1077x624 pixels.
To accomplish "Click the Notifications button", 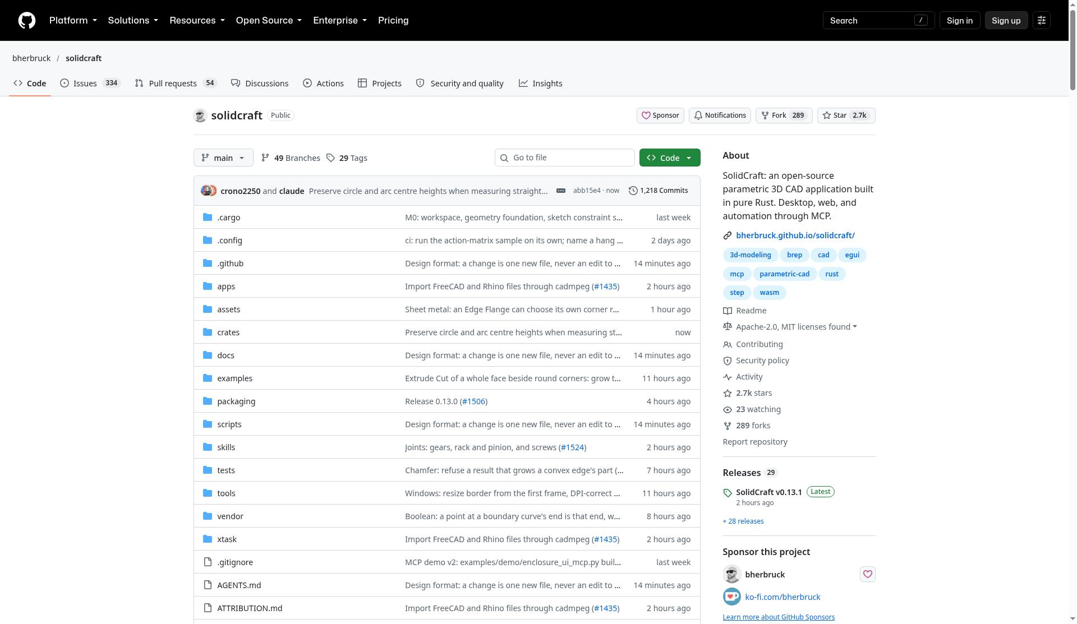I will click(x=720, y=115).
